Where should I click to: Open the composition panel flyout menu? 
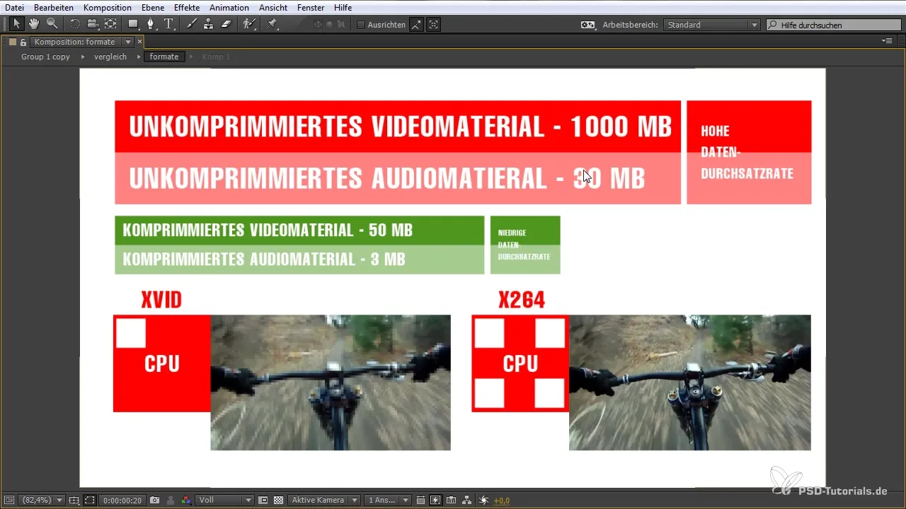click(887, 42)
